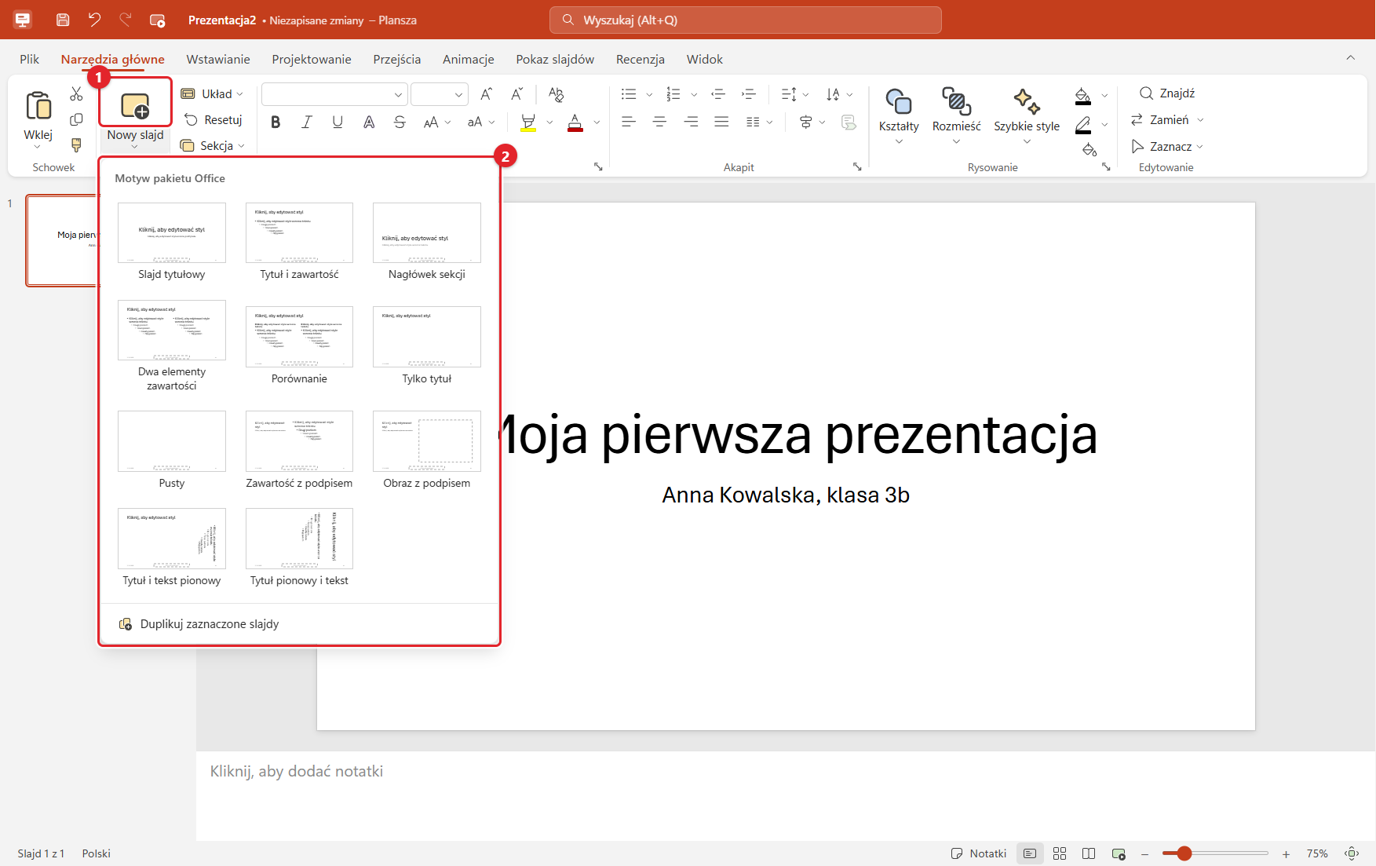This screenshot has height=866, width=1376.
Task: Switch to Projektowanie tab
Action: (312, 60)
